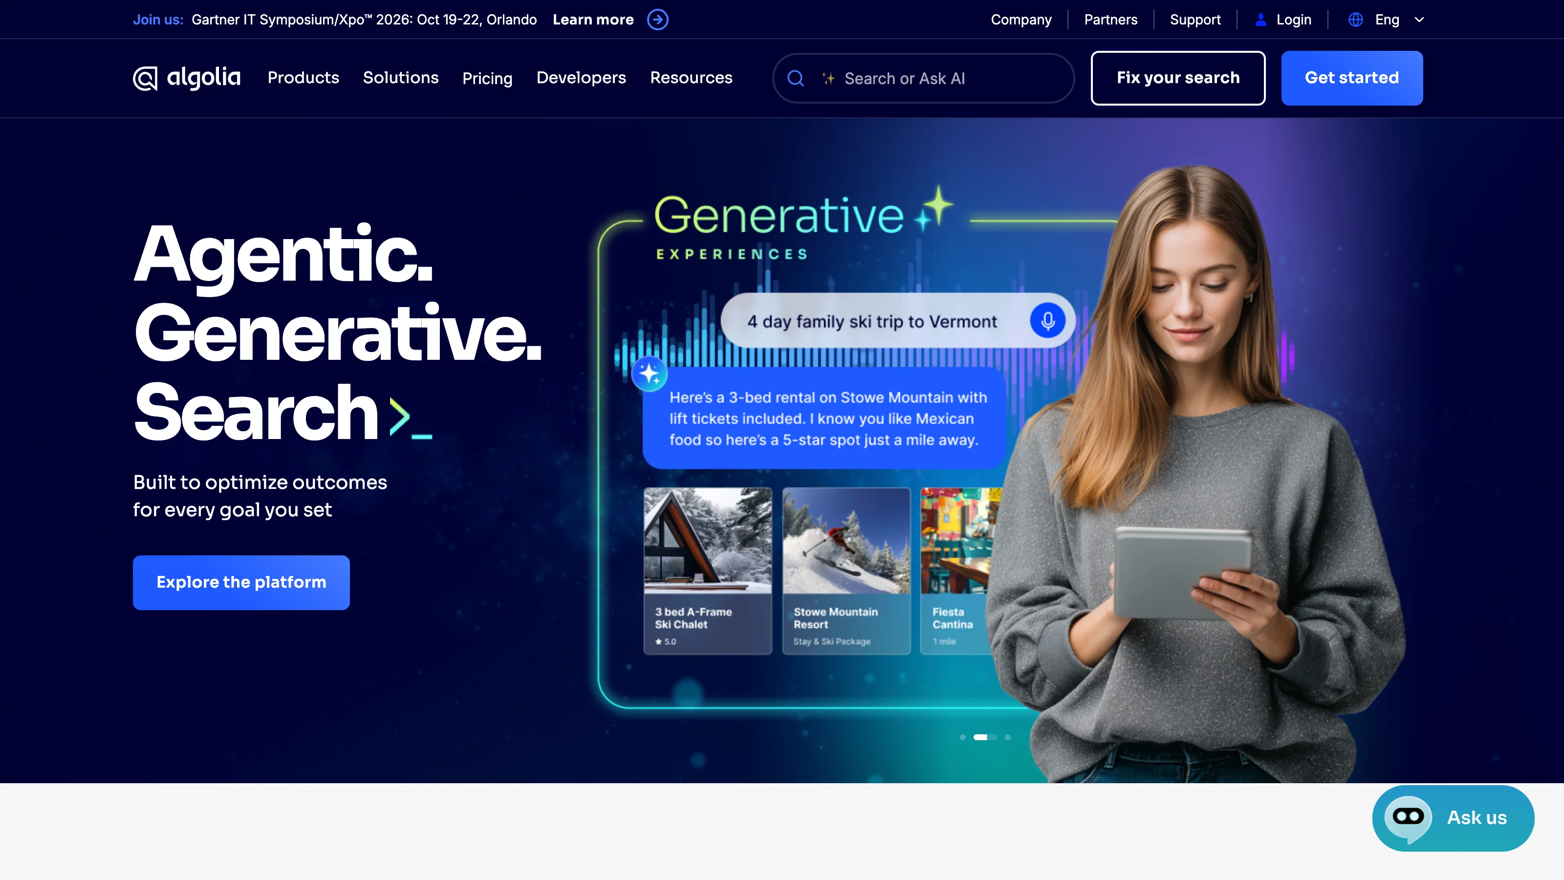The image size is (1564, 880).
Task: Click Learn more about Gartner Symposium
Action: 592,20
